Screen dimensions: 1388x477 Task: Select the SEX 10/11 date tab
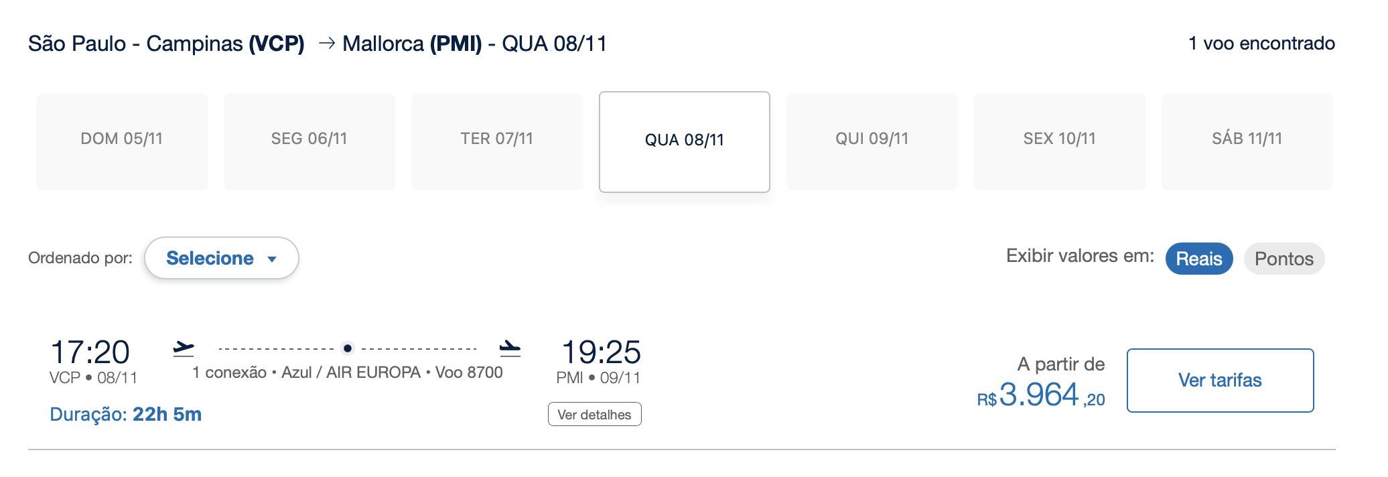(1059, 141)
